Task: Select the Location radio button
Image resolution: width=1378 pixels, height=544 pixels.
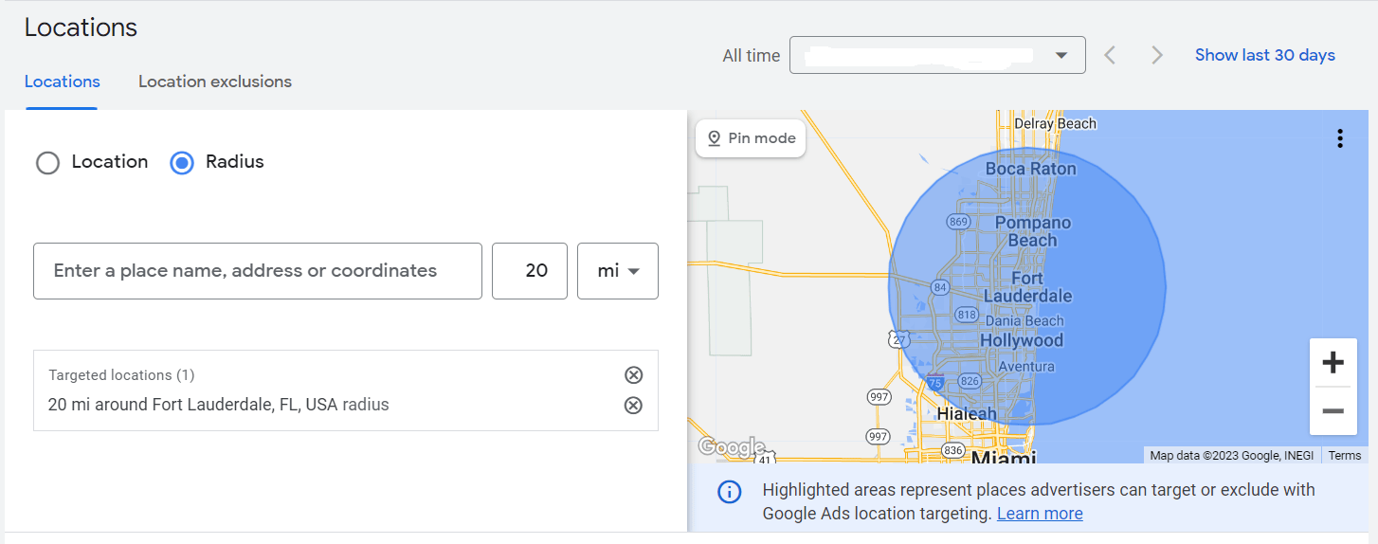Action: click(48, 163)
